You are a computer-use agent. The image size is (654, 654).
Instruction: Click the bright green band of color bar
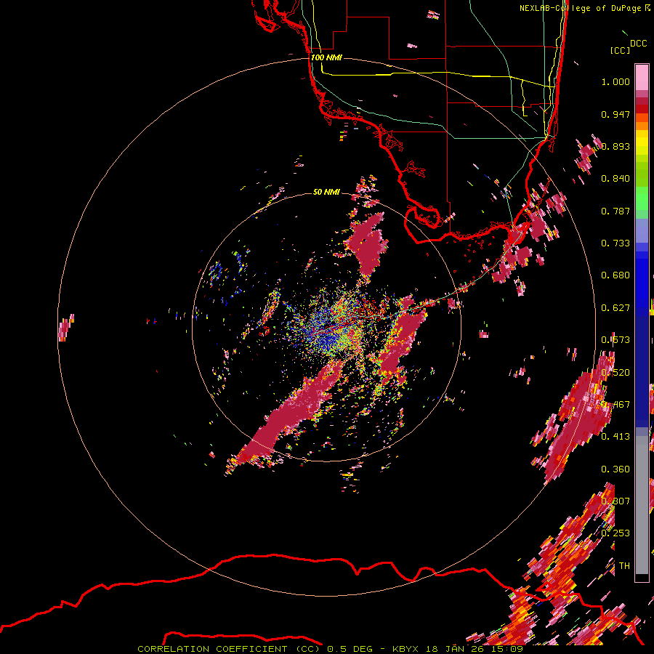pyautogui.click(x=642, y=198)
